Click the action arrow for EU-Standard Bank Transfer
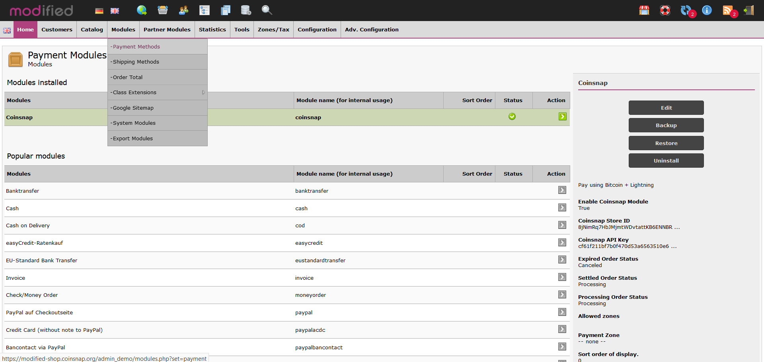The image size is (764, 362). (562, 259)
